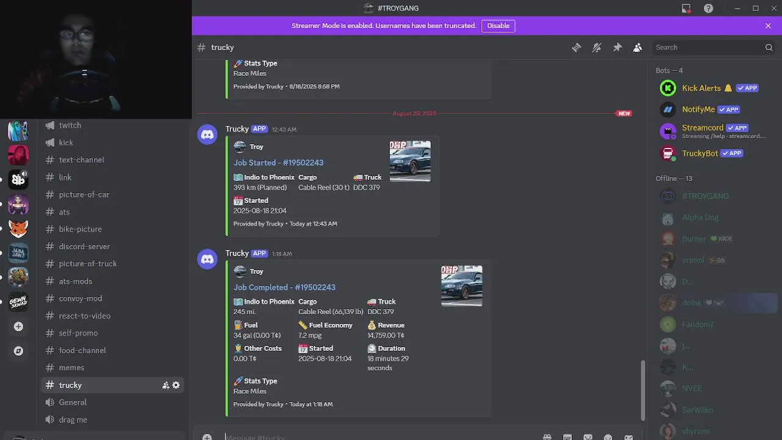
Task: Join the drag me voice channel
Action: (112, 420)
